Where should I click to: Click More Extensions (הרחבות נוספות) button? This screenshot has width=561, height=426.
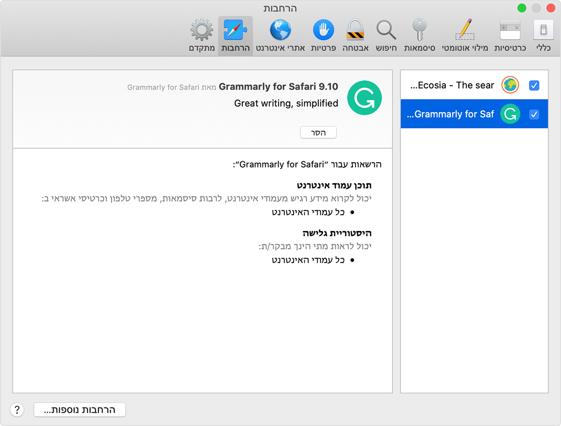[80, 410]
